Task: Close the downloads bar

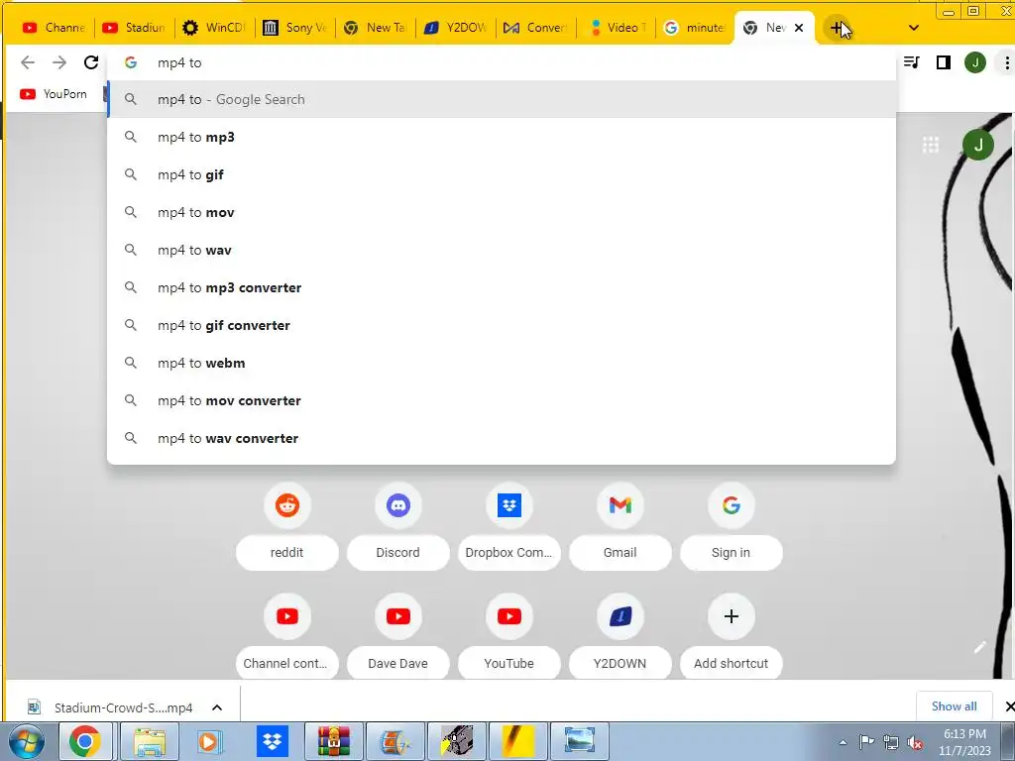Action: coord(1008,706)
